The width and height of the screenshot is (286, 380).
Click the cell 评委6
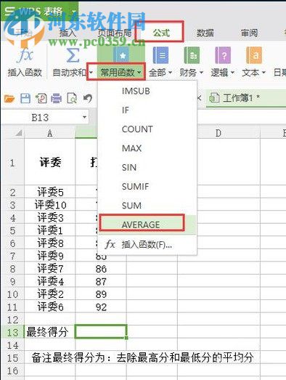point(49,307)
